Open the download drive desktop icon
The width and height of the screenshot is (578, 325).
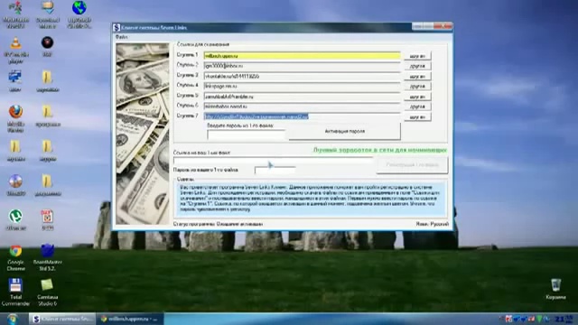(x=48, y=14)
